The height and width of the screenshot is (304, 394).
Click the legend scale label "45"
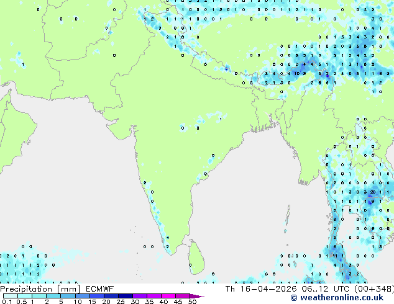coord(178,302)
